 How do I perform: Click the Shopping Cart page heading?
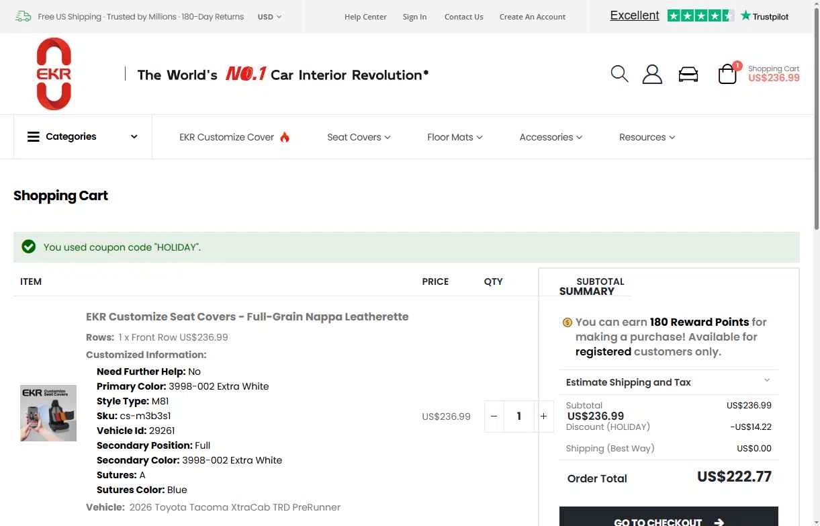[x=60, y=195]
